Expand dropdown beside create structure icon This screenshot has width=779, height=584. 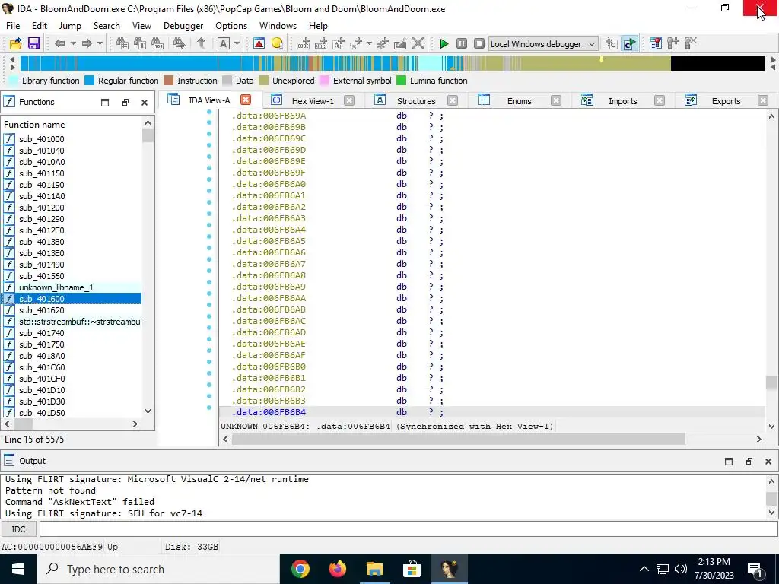[x=369, y=43]
